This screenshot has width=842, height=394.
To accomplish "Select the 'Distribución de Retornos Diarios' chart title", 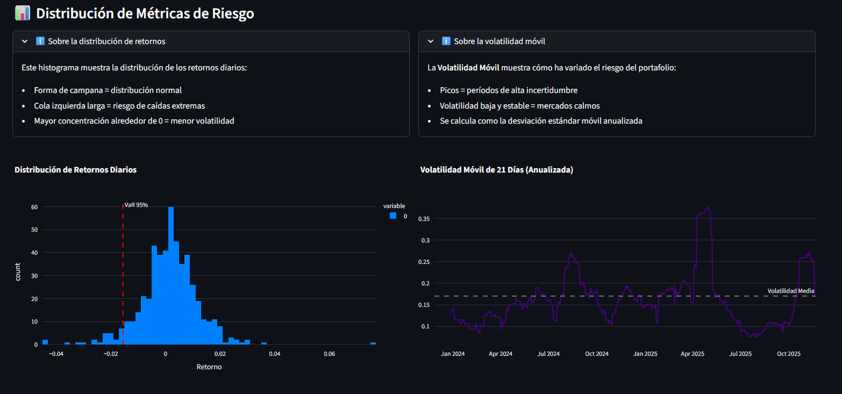I will [x=75, y=169].
